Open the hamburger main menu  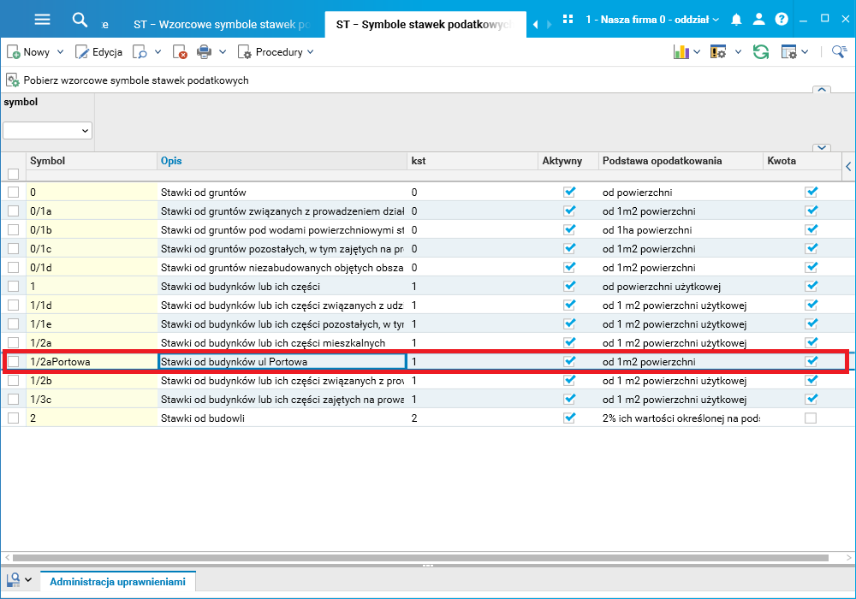click(x=42, y=20)
